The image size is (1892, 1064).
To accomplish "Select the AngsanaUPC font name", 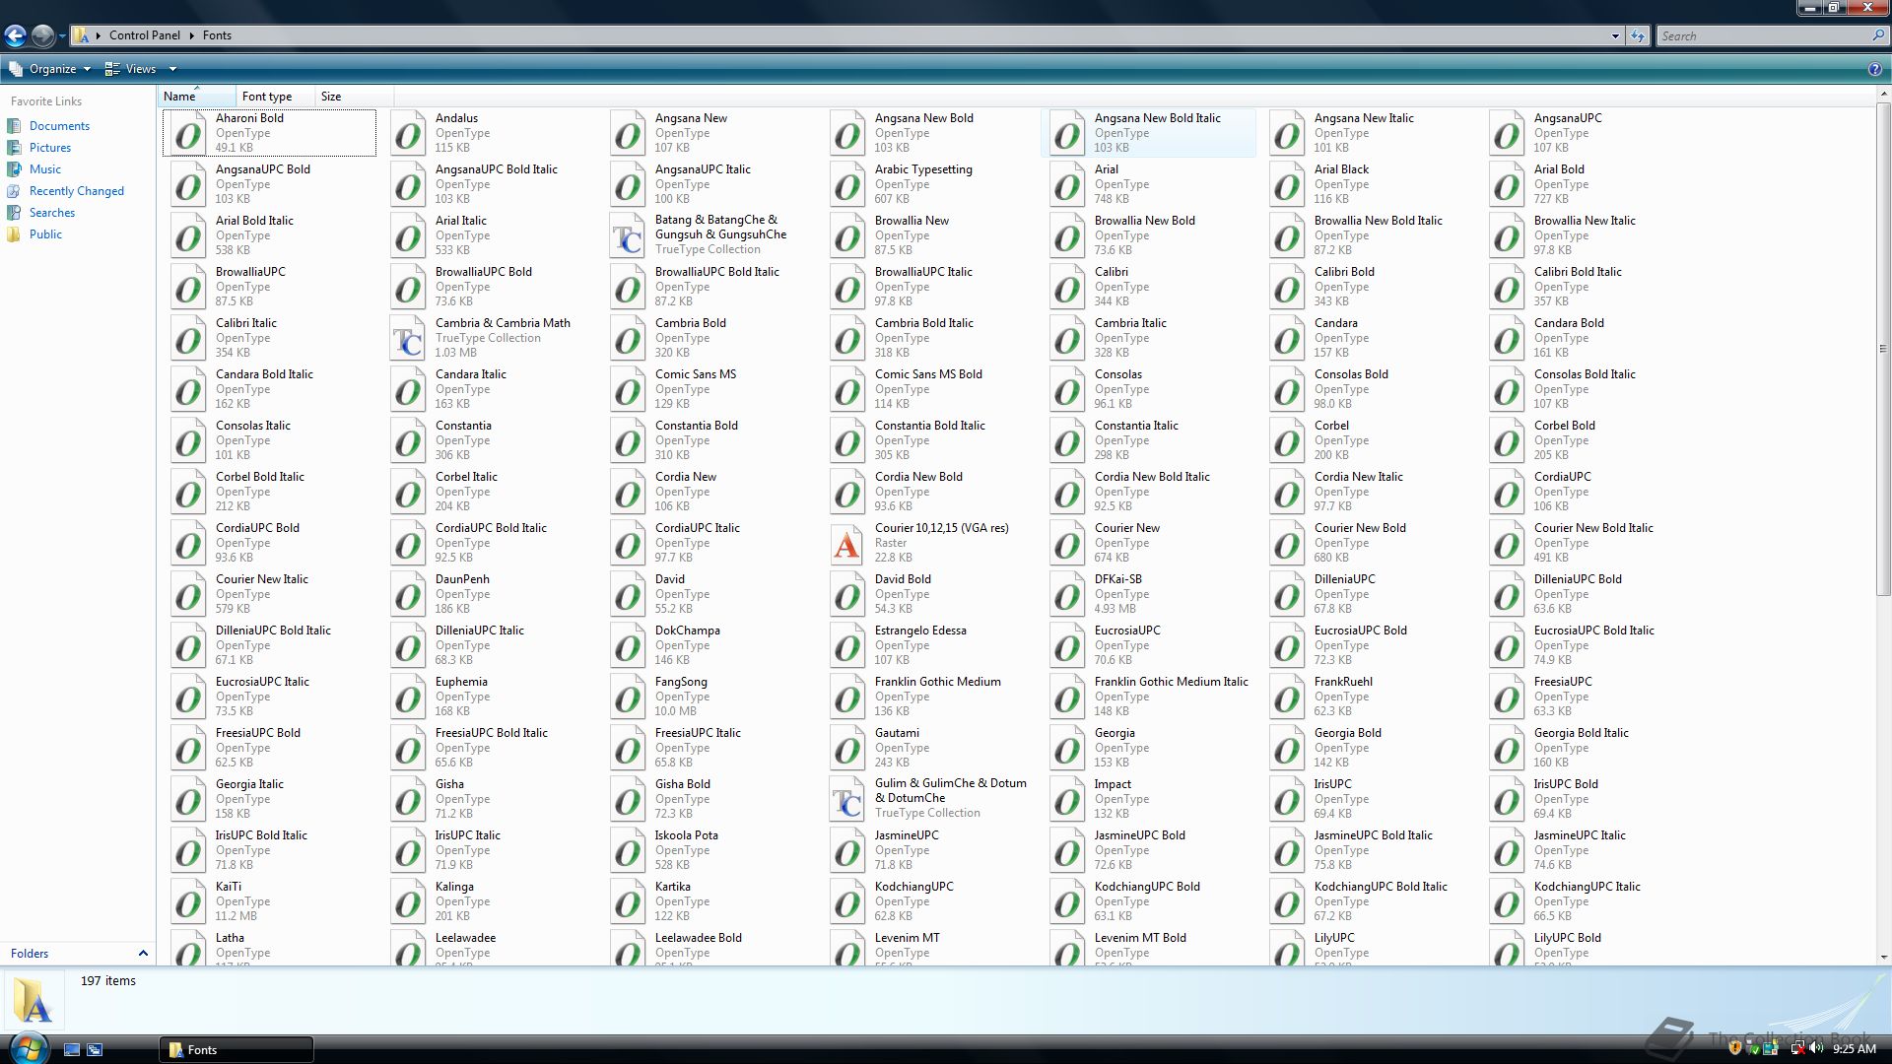I will (x=1568, y=118).
